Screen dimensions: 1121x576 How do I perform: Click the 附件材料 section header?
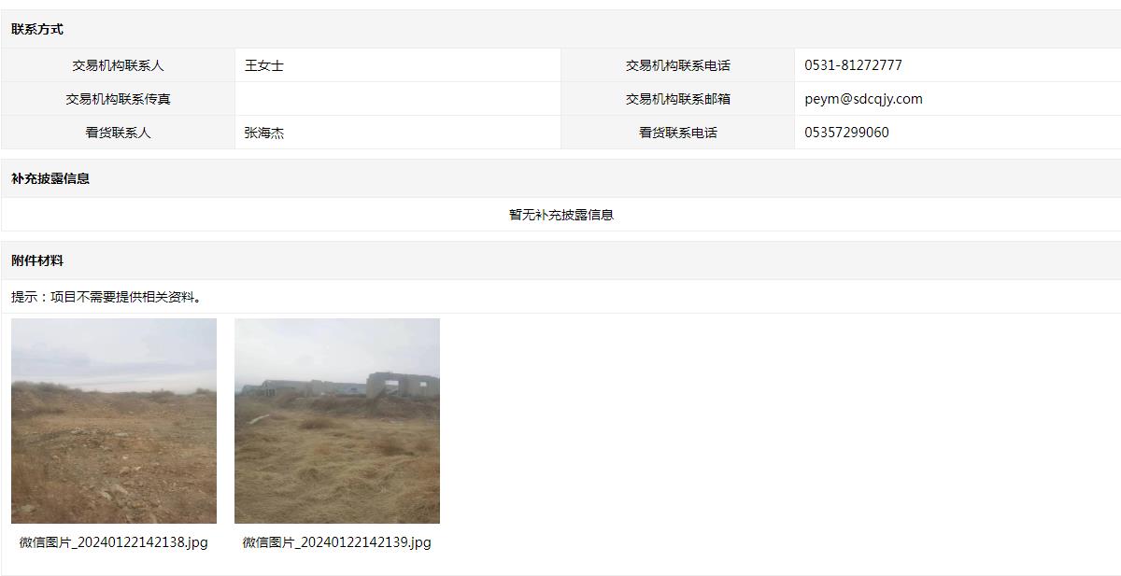37,260
